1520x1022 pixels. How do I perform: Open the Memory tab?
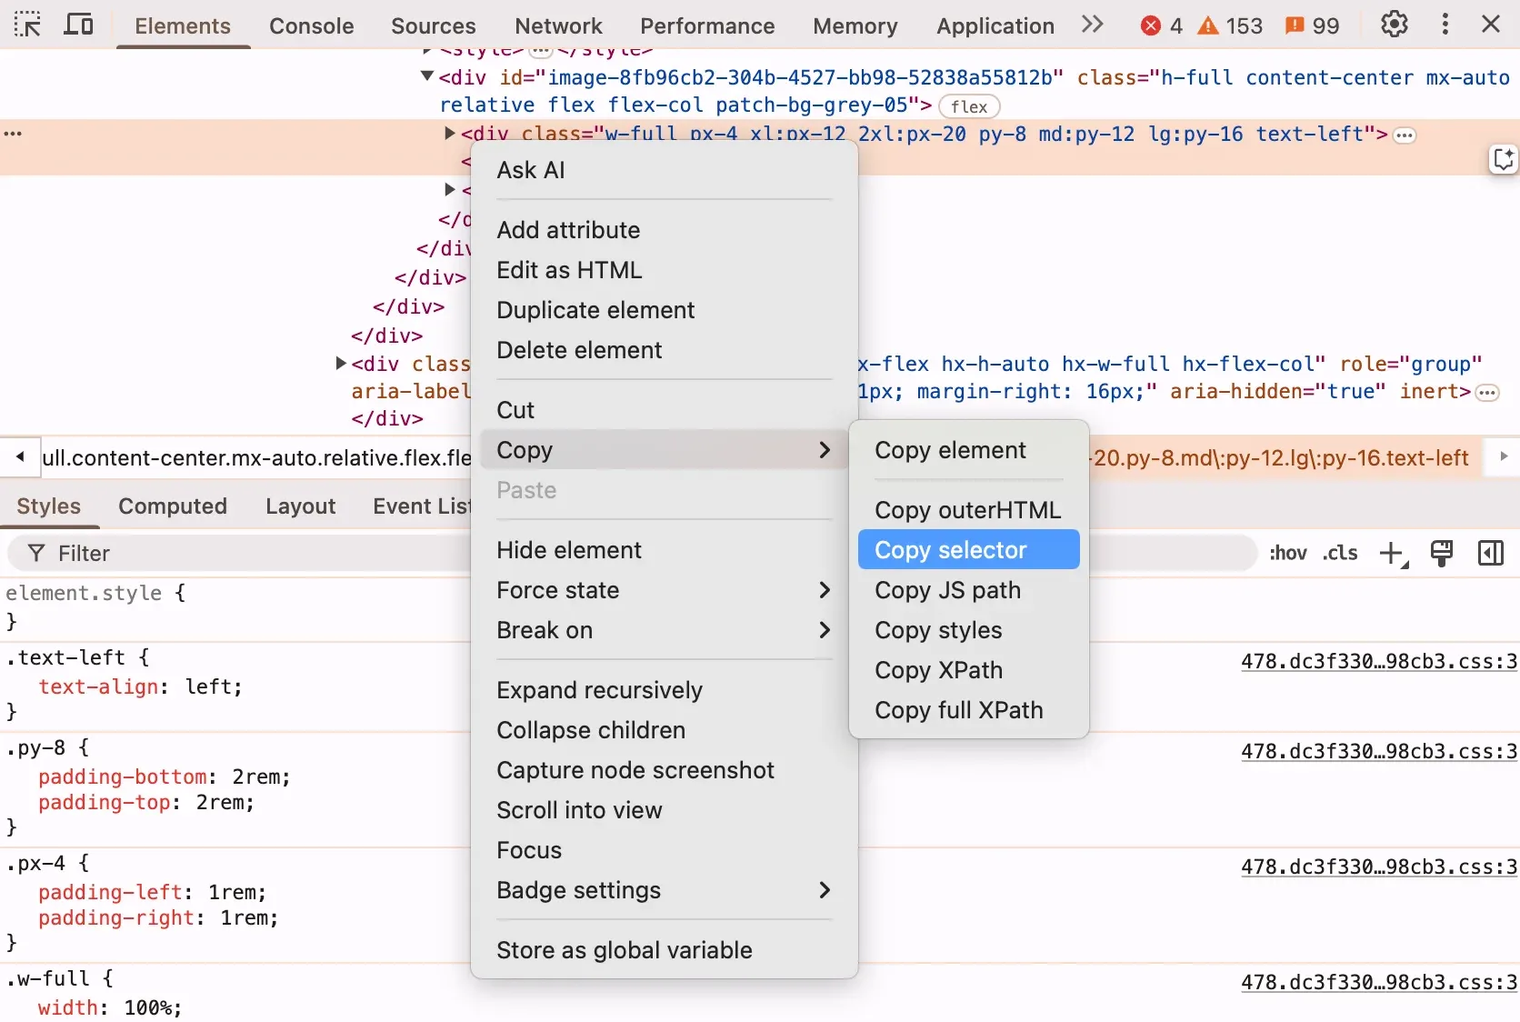pyautogui.click(x=855, y=25)
